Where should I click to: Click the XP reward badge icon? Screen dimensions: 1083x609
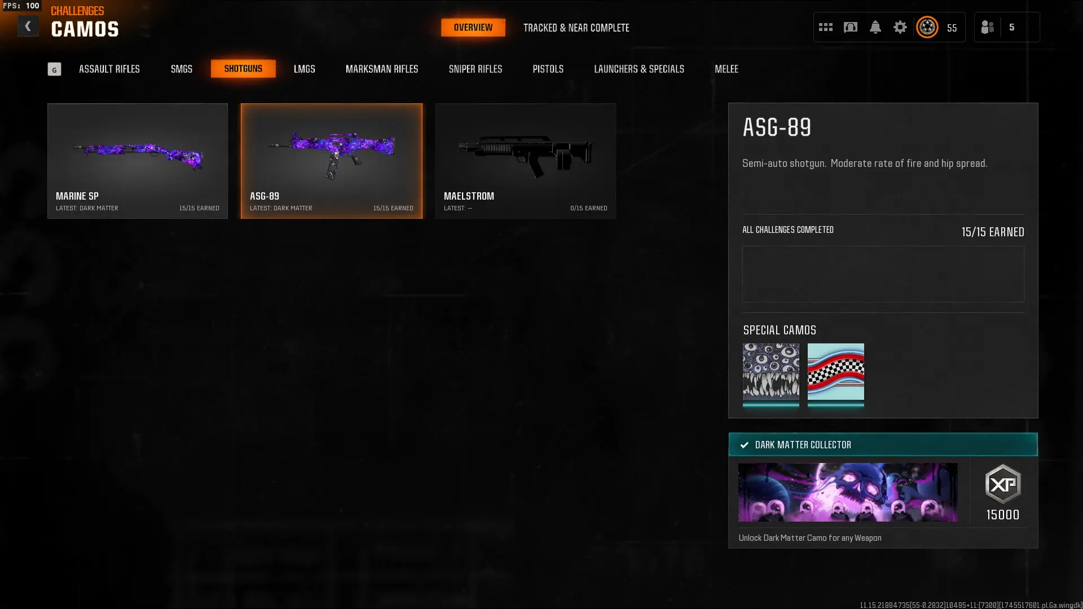point(1002,484)
